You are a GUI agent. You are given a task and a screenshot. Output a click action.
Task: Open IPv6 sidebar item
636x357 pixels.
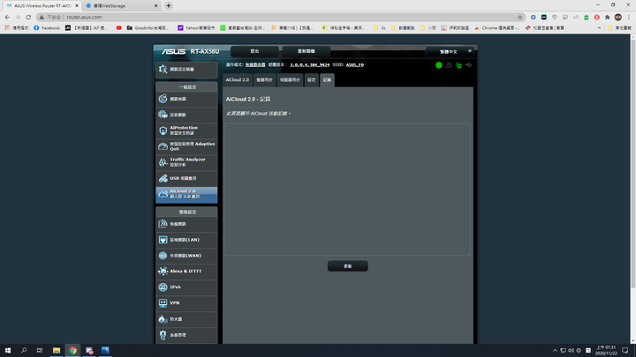click(186, 287)
